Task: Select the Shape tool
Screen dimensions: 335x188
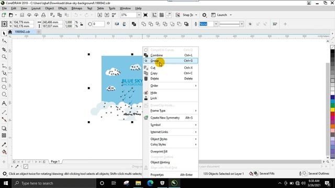Action: (x=4, y=41)
